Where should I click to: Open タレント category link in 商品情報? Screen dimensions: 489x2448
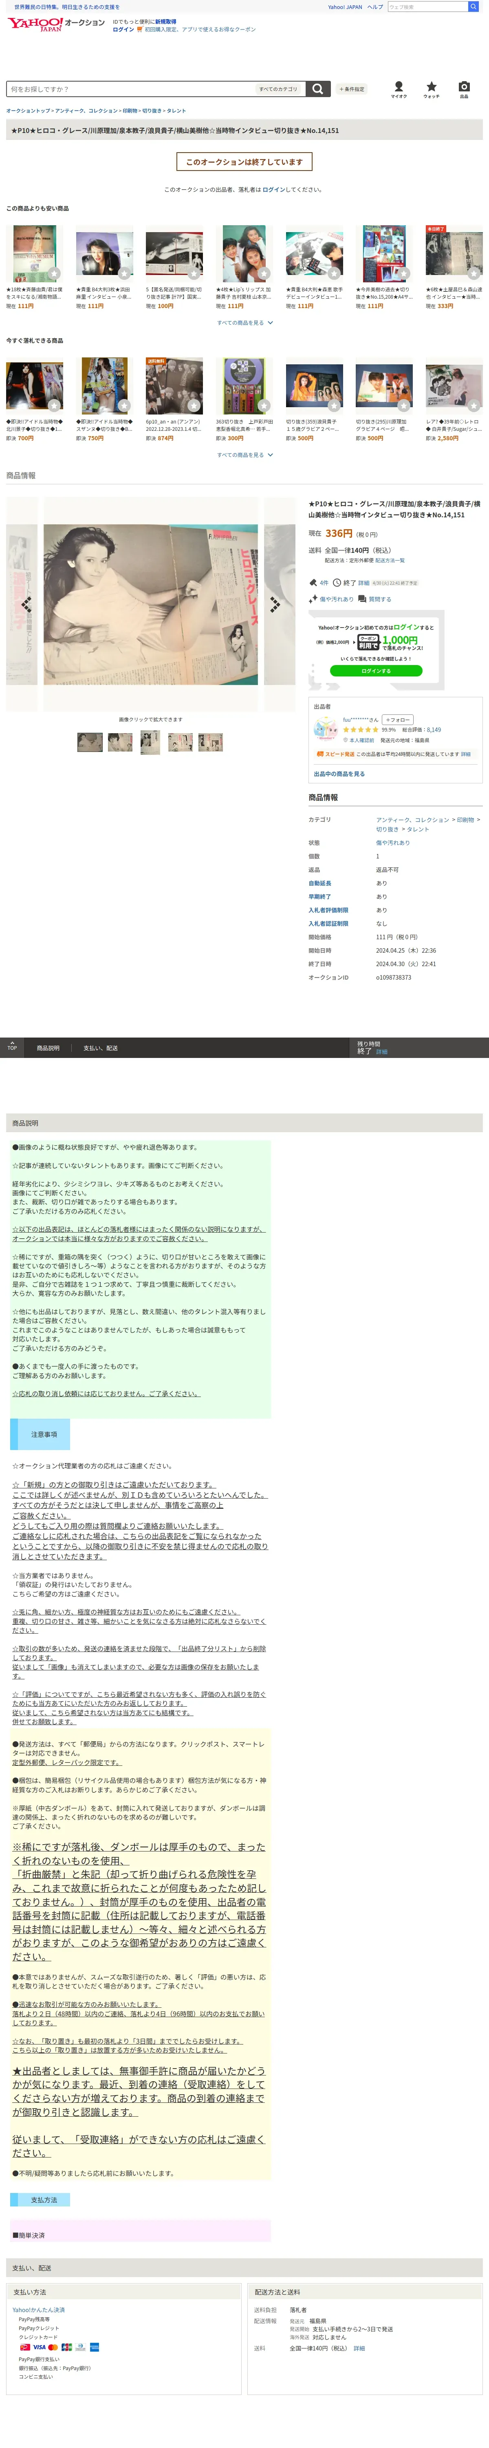click(x=418, y=829)
